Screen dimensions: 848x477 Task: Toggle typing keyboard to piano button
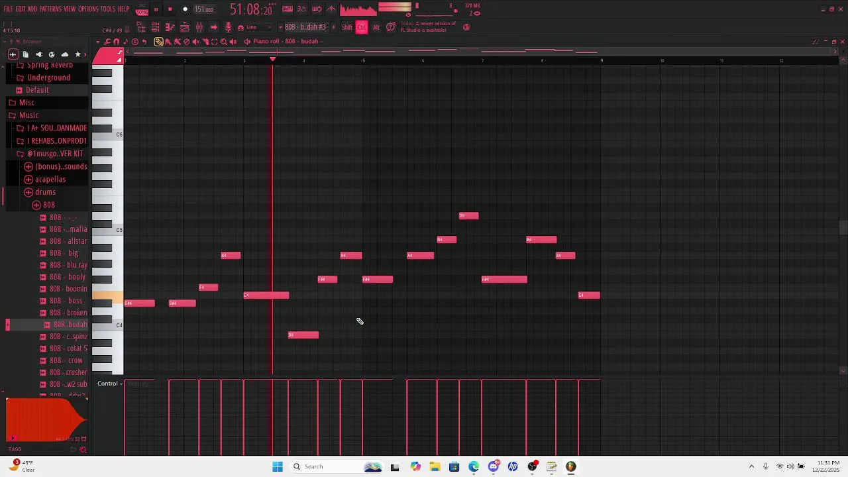(288, 9)
